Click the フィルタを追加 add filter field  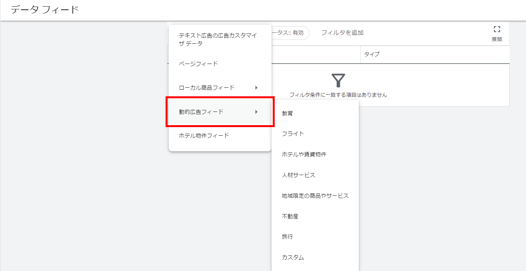point(342,33)
